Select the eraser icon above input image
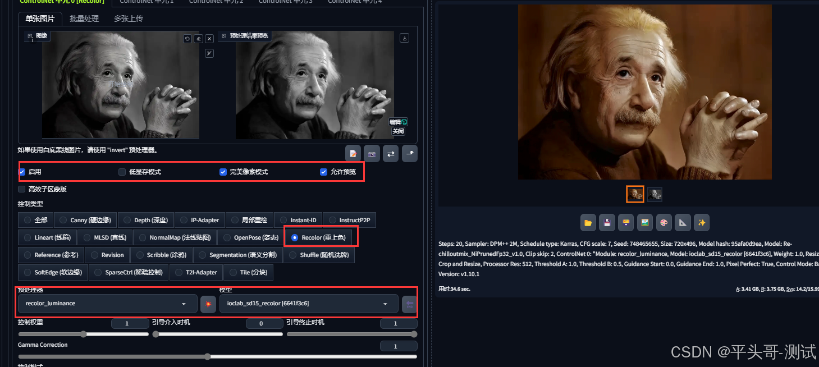 tap(199, 39)
